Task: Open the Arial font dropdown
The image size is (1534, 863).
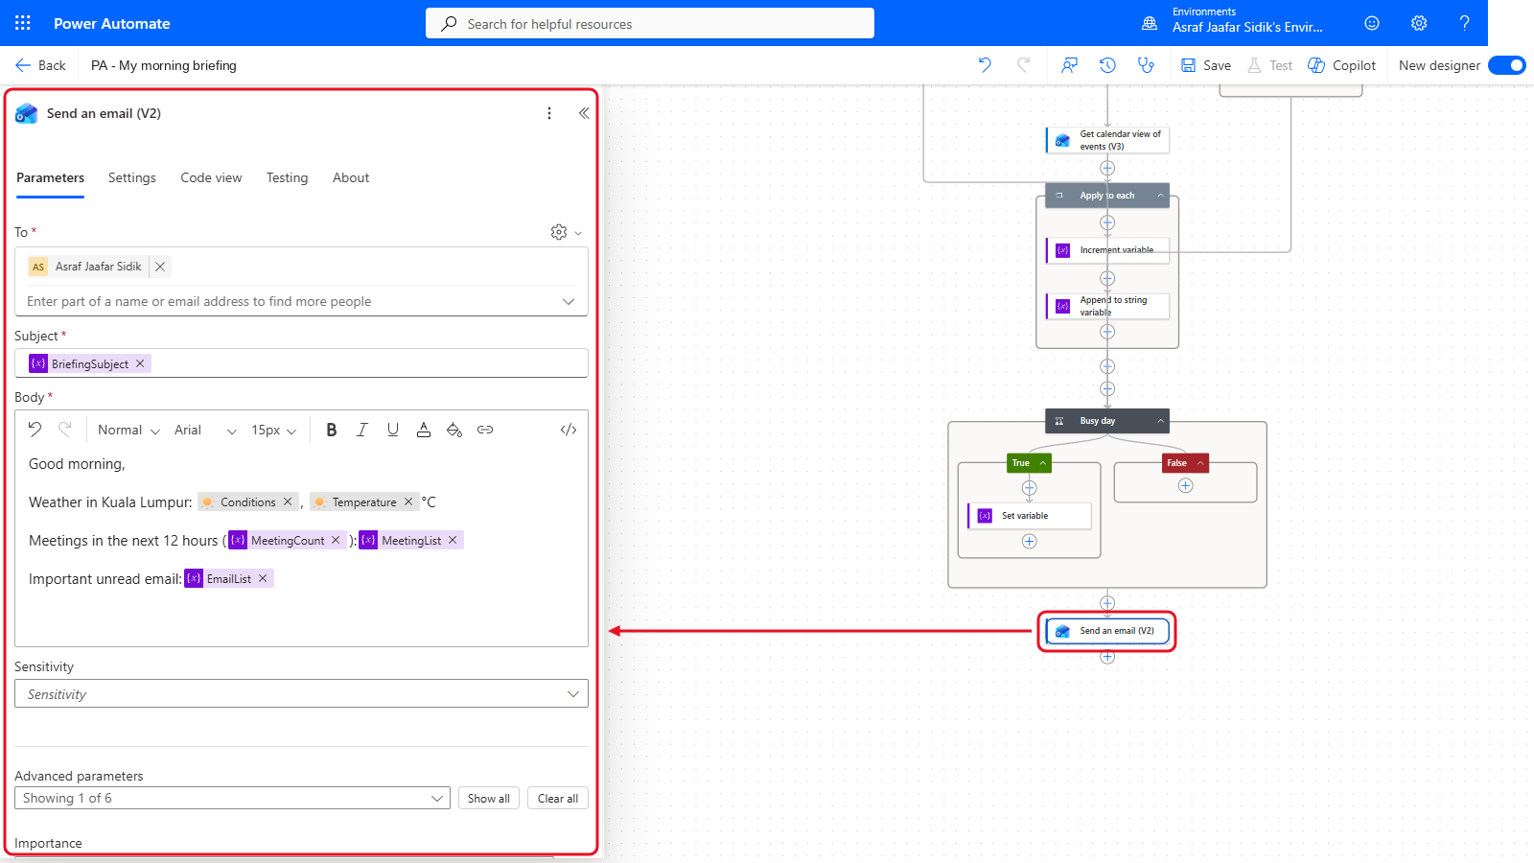Action: point(205,431)
